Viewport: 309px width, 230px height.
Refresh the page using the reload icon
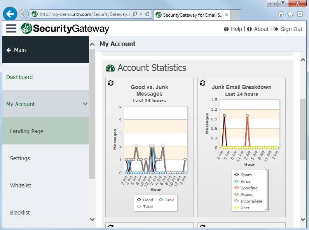[x=147, y=14]
